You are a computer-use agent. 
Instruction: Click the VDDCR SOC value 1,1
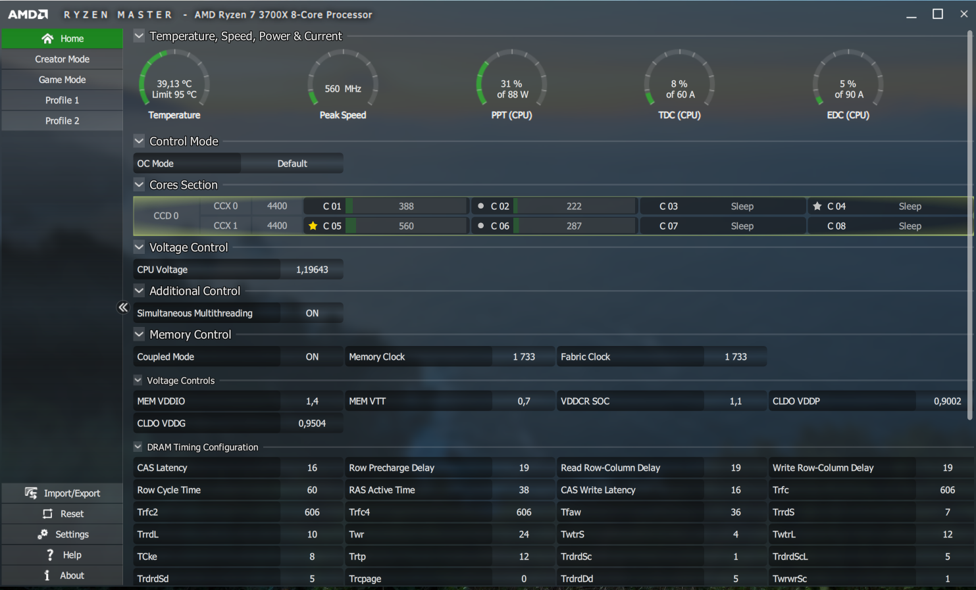[x=736, y=401]
